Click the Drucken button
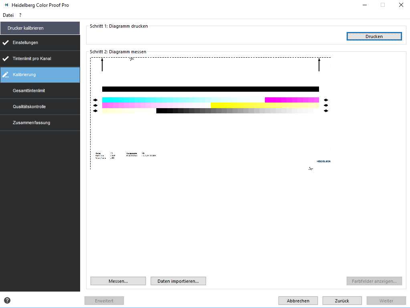The image size is (410, 308). [374, 36]
